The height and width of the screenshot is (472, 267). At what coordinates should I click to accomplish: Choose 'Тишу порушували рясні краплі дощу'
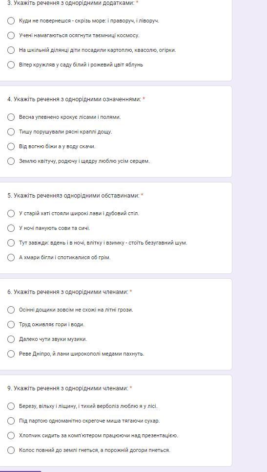[x=11, y=132]
